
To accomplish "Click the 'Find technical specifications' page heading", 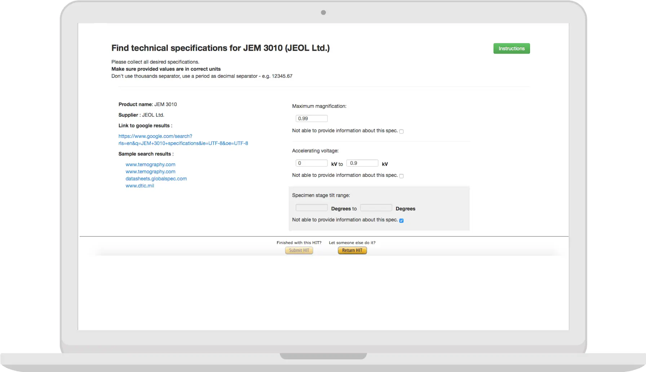I will [220, 48].
